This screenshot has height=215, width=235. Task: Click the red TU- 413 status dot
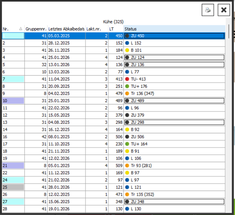point(127,79)
